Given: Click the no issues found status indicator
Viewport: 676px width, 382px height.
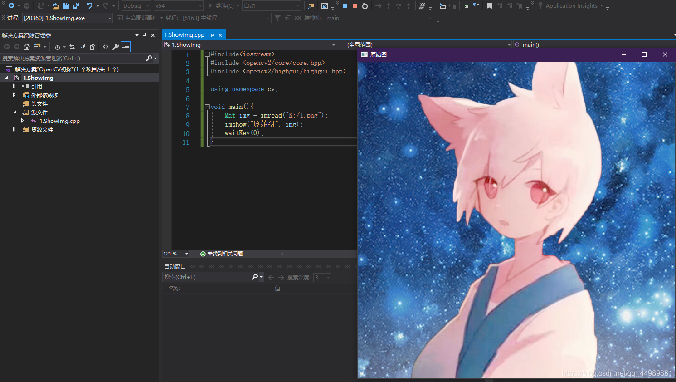Looking at the screenshot, I should click(221, 254).
